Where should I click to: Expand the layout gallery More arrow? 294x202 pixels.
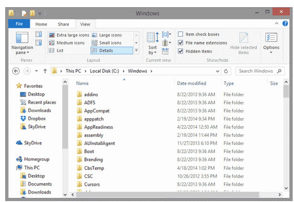[x=136, y=50]
